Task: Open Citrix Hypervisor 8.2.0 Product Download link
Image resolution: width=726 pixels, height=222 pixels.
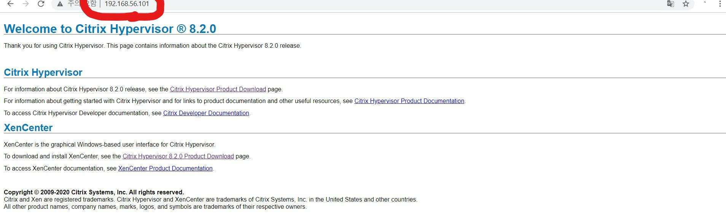Action: click(x=178, y=156)
